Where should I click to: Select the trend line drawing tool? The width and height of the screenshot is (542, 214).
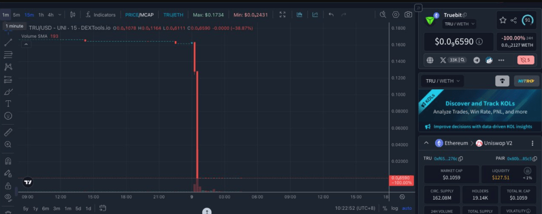click(x=8, y=42)
